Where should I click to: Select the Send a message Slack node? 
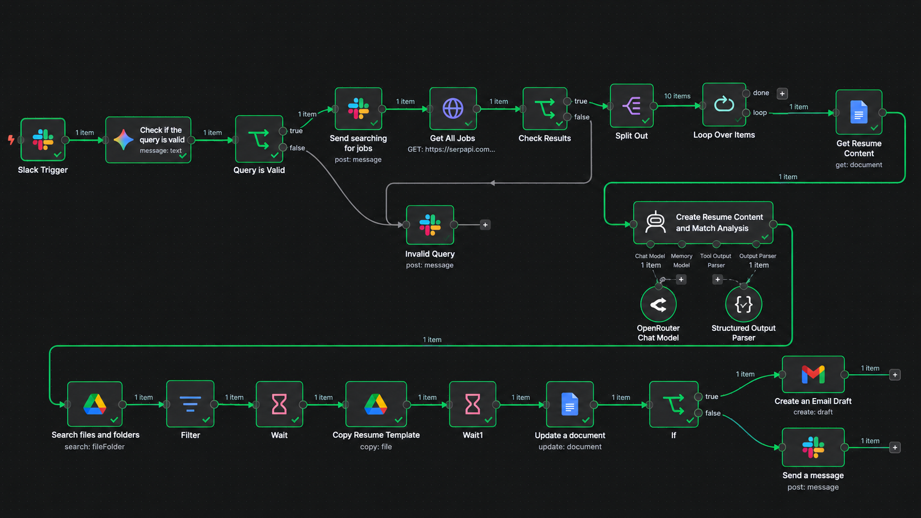(x=813, y=447)
